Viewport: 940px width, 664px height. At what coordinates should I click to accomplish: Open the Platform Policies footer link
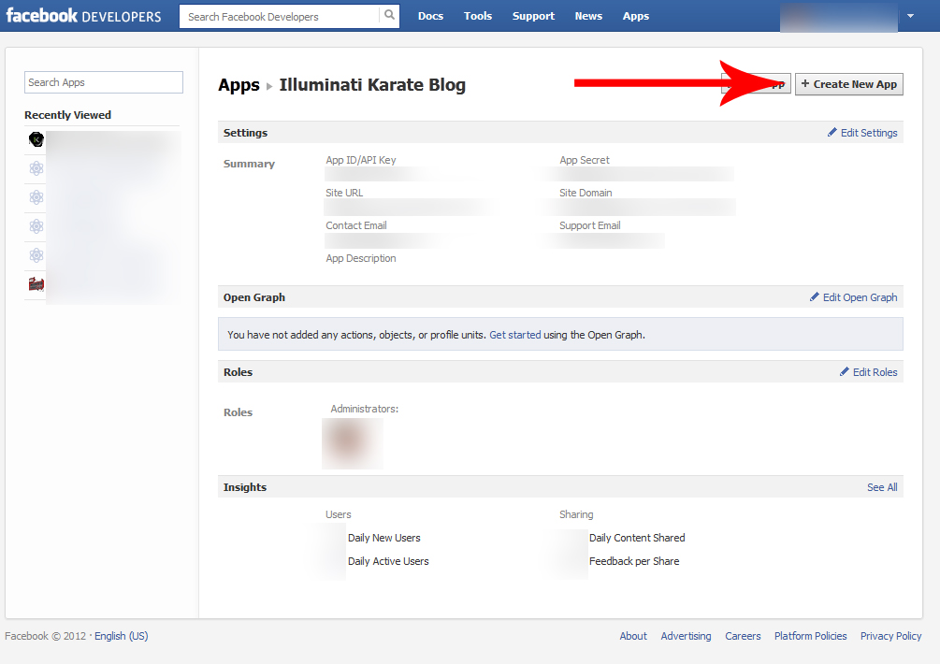coord(810,636)
